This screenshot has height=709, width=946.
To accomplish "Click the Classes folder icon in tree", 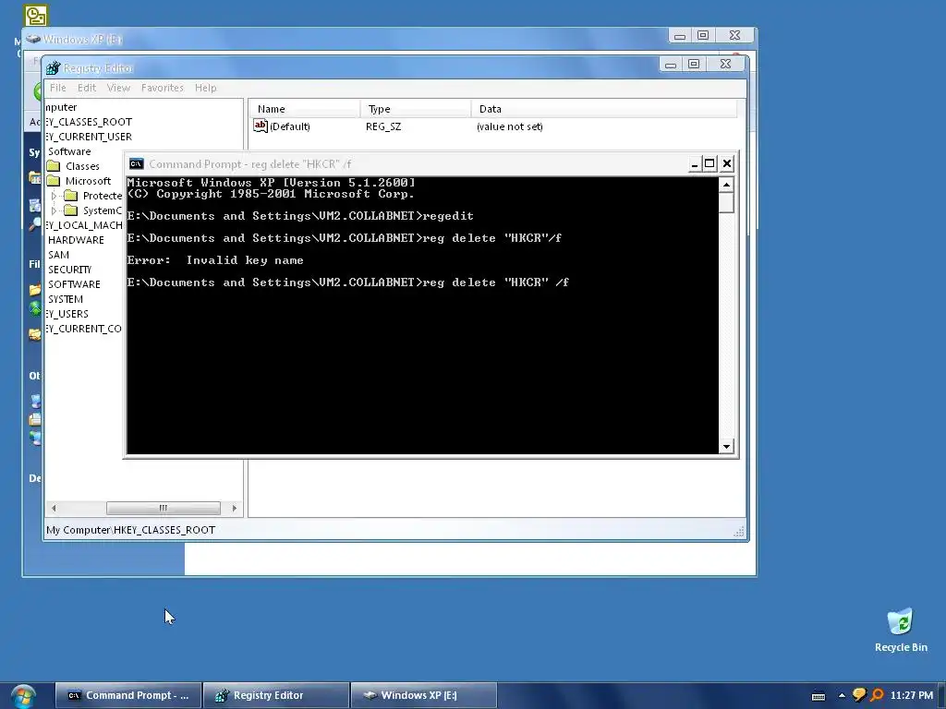I will click(54, 166).
